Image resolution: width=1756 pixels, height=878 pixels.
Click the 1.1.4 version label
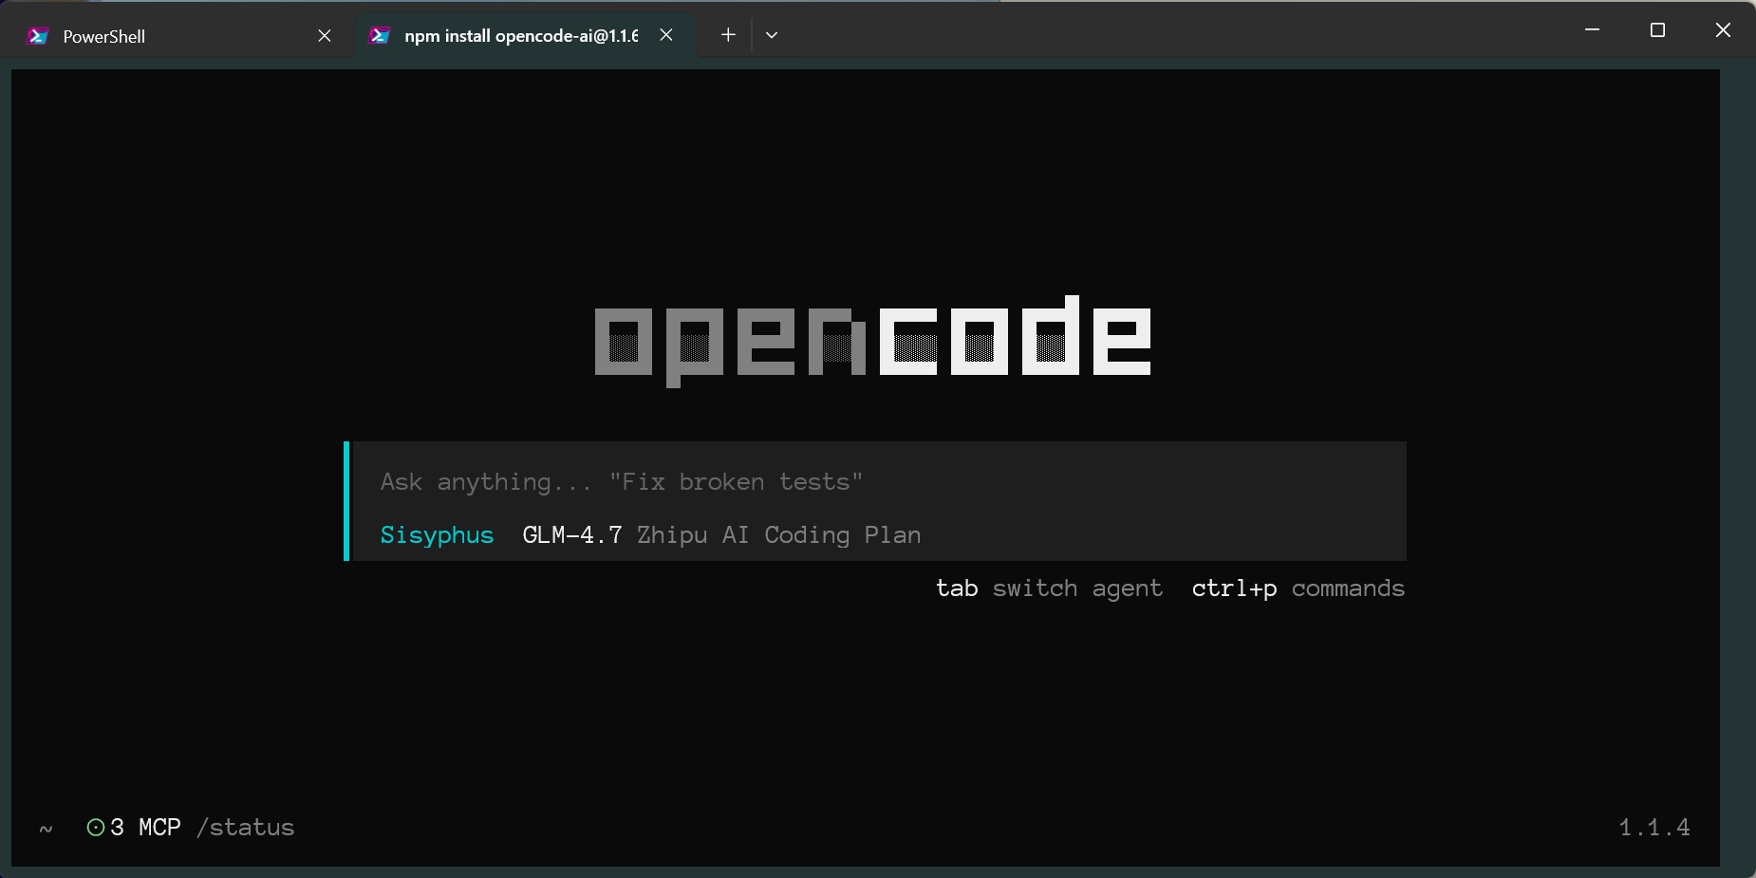tap(1654, 827)
